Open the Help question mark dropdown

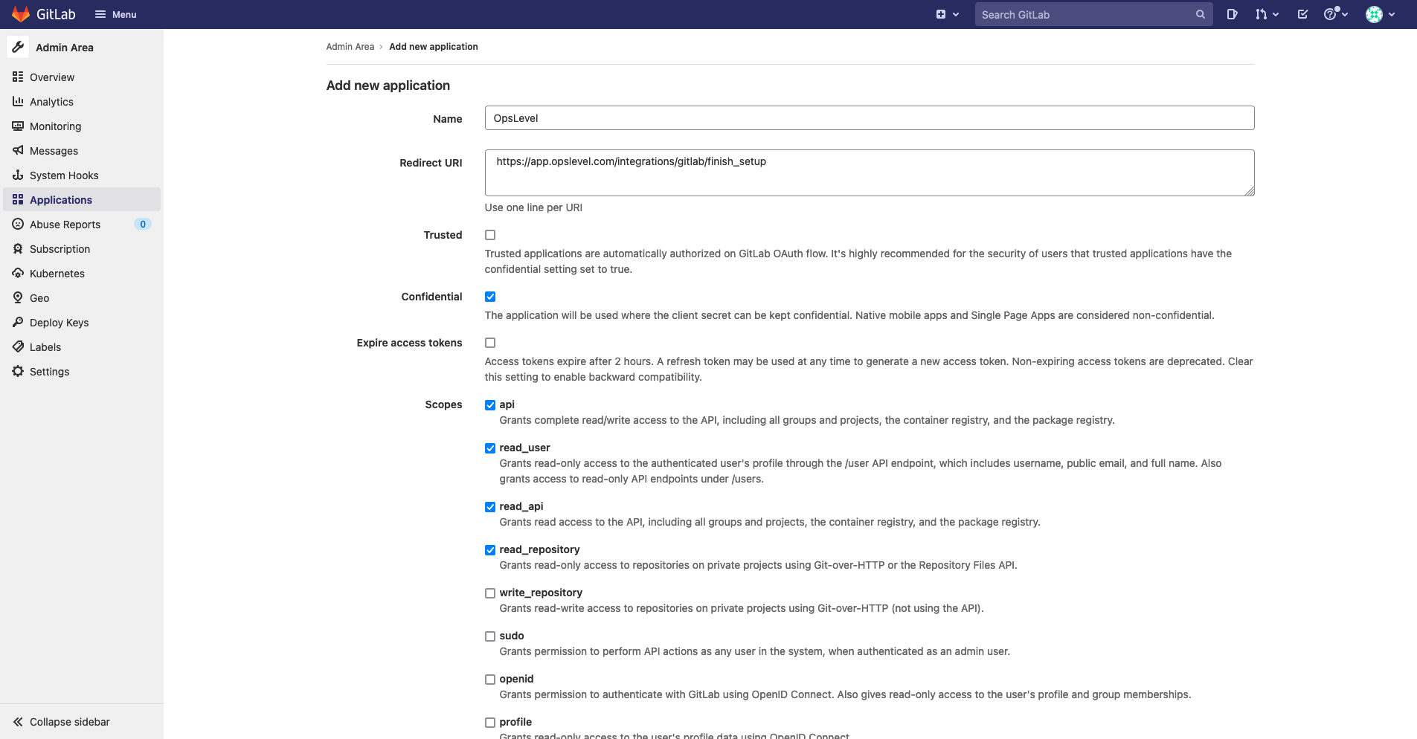click(x=1336, y=14)
